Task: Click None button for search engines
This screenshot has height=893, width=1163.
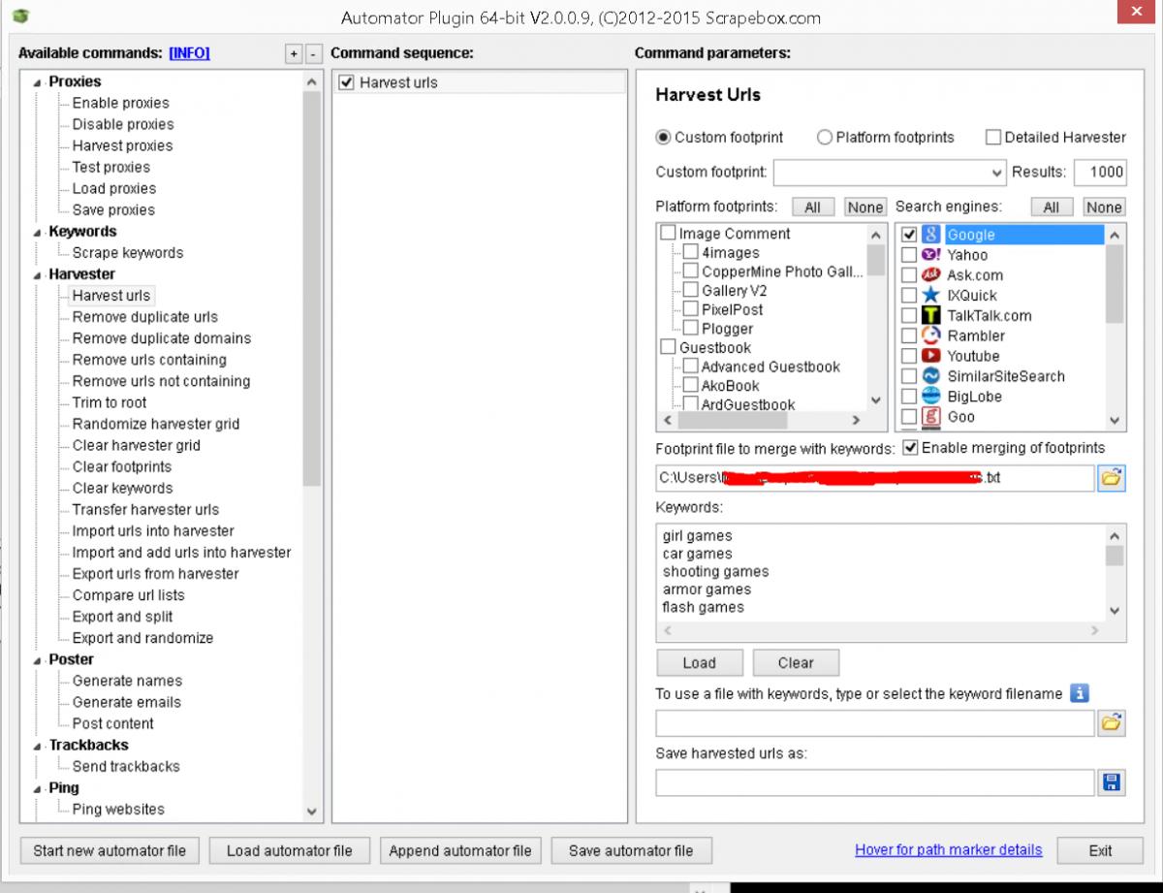Action: tap(1104, 207)
